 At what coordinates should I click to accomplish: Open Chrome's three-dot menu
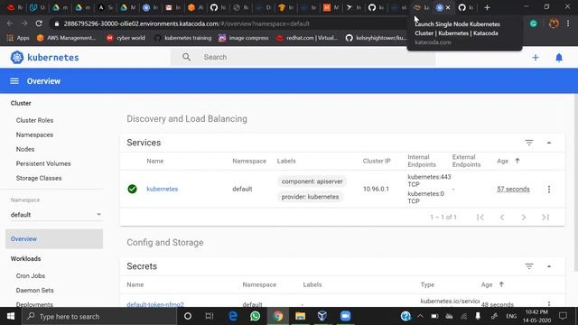click(568, 23)
